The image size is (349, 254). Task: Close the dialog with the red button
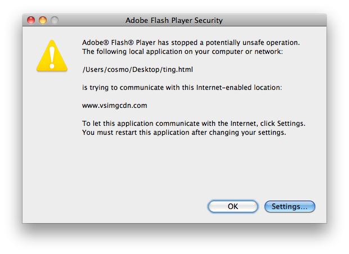pyautogui.click(x=31, y=20)
